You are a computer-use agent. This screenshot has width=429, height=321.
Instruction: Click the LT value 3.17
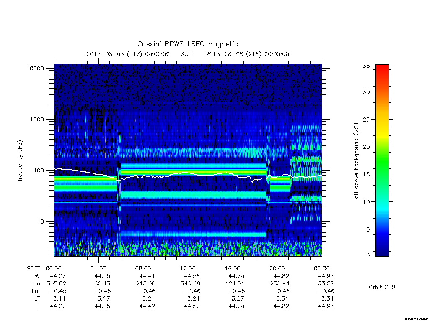[104, 298]
